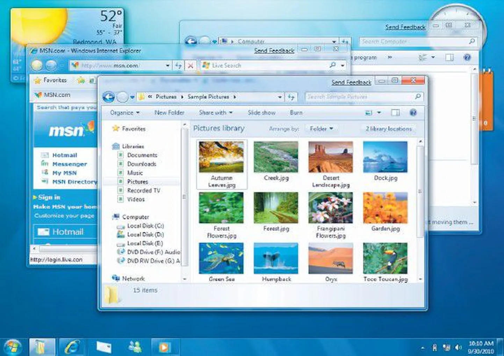Toggle the preview pane icon in Pictures window
The width and height of the screenshot is (504, 356).
395,113
